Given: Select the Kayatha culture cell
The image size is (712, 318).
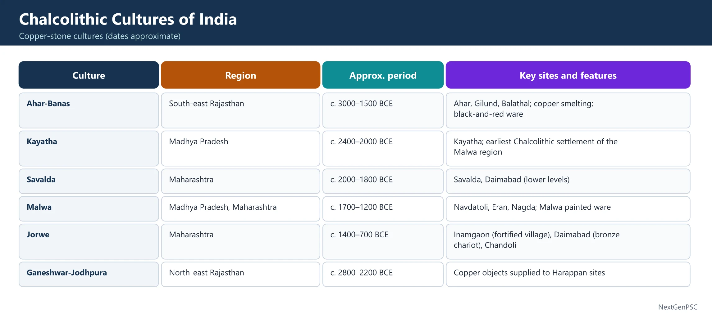Looking at the screenshot, I should coord(89,148).
